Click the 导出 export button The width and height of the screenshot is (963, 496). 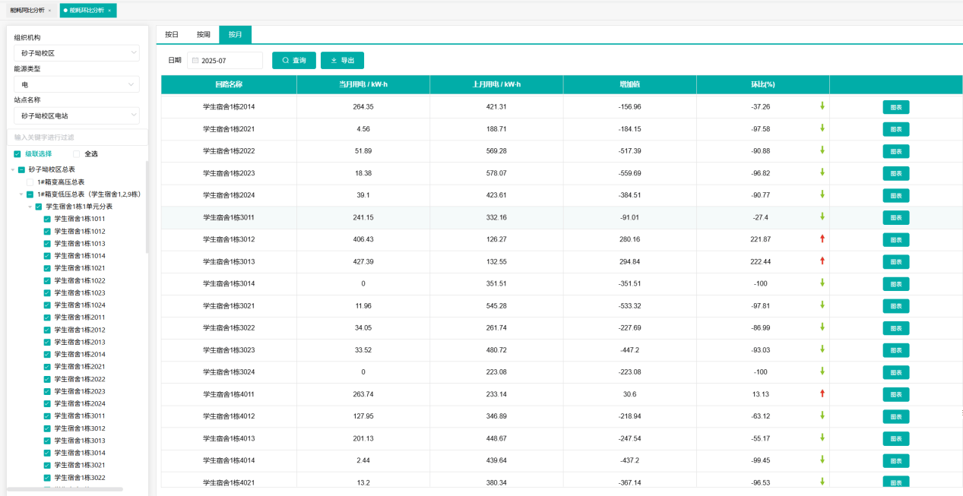(x=342, y=61)
